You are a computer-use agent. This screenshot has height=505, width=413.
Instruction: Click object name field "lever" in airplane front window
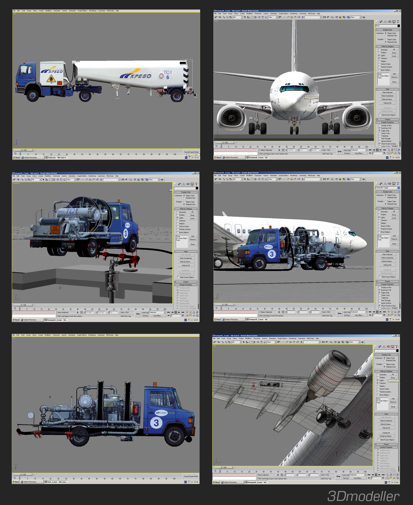click(386, 26)
